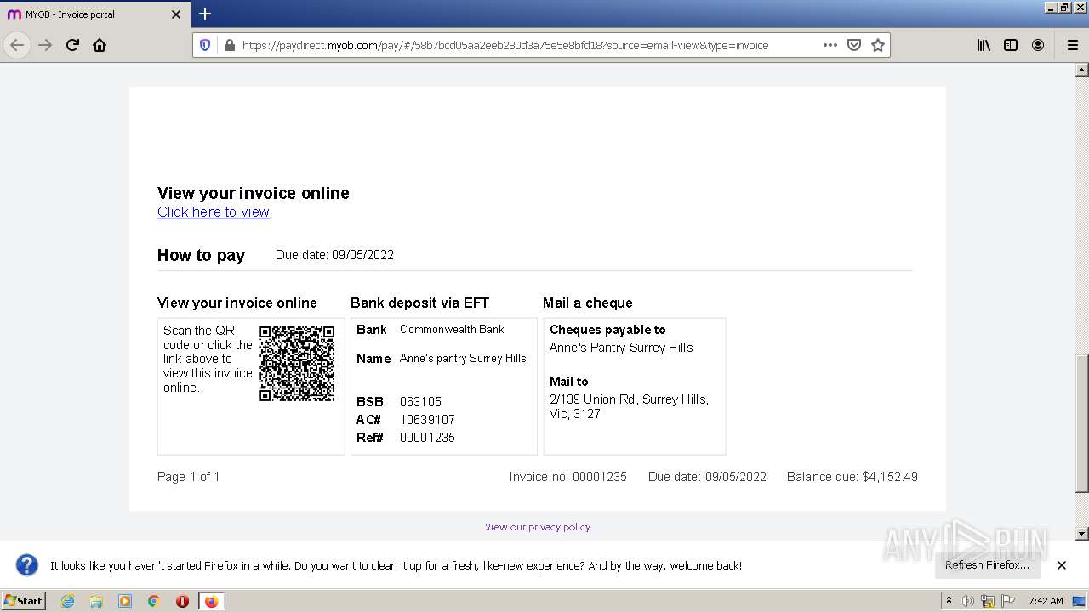Select account number 10639107

[x=427, y=420]
